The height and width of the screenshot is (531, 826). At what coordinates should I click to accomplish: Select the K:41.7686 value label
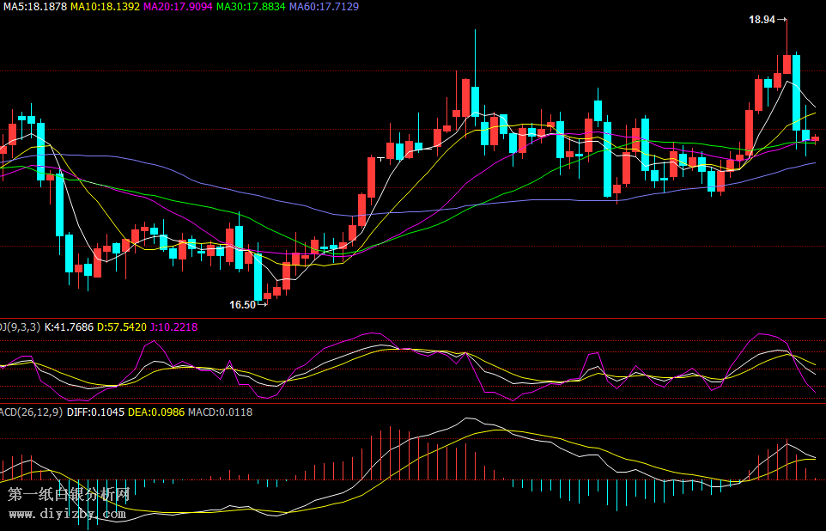(x=69, y=327)
